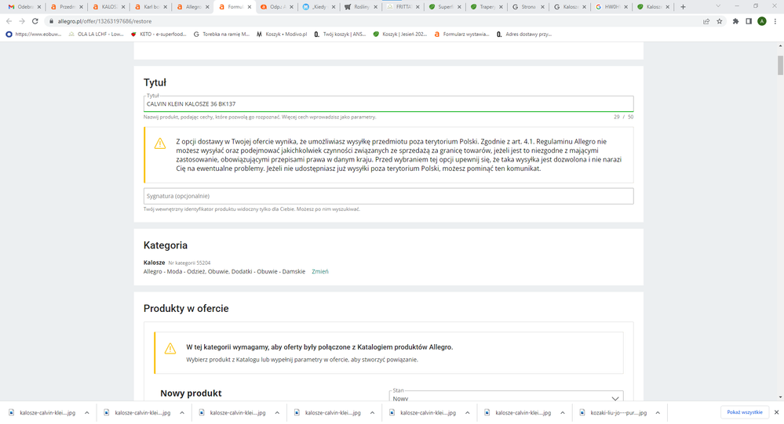This screenshot has width=784, height=424.
Task: Go back to the previous page
Action: point(9,21)
